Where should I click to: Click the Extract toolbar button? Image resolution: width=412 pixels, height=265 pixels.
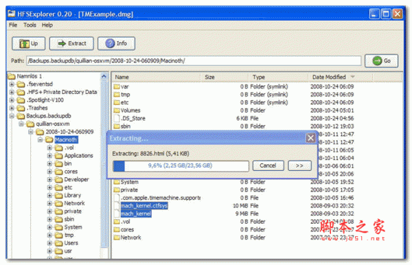(71, 43)
